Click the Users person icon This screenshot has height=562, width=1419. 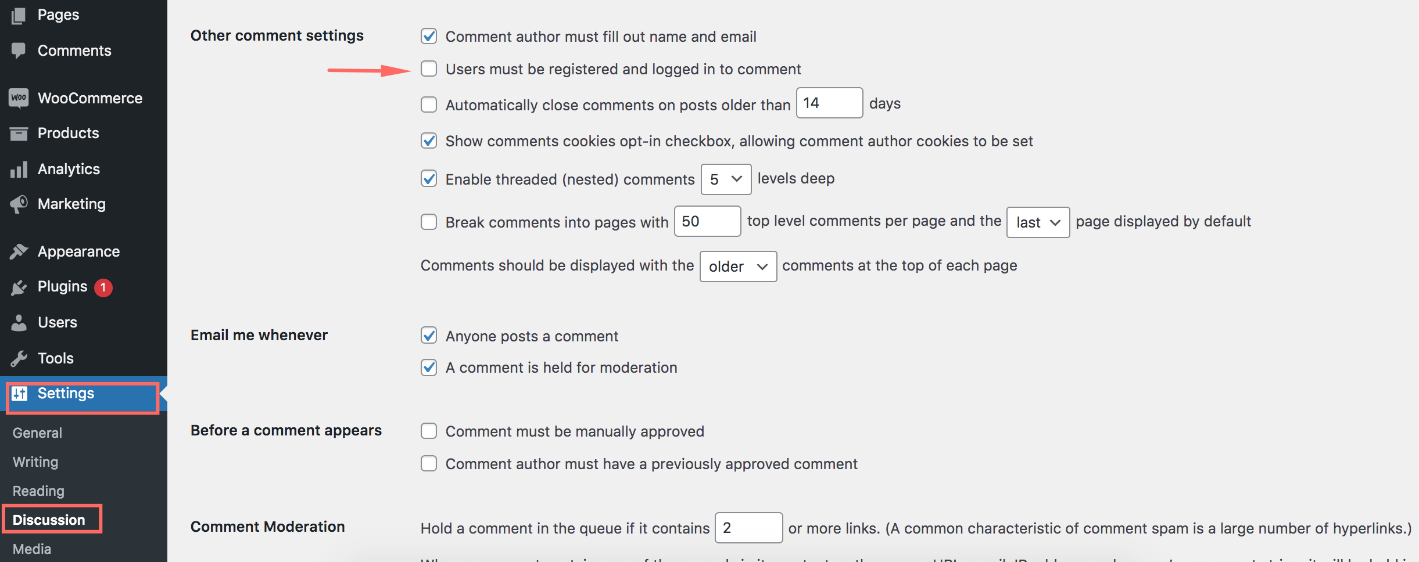19,323
